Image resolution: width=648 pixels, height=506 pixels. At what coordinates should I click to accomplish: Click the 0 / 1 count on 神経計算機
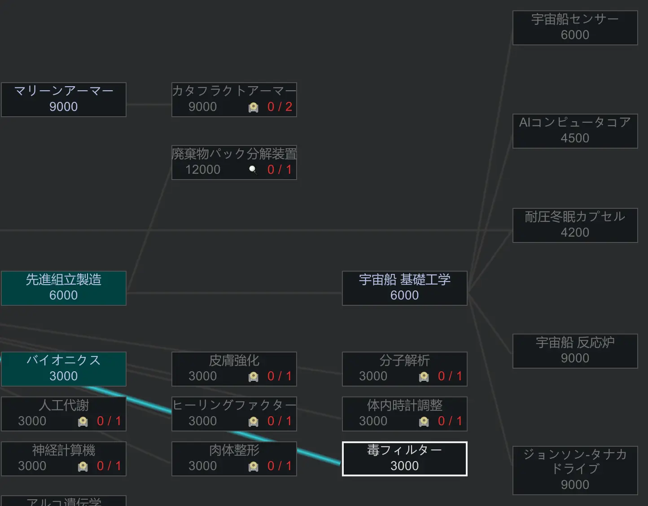(x=109, y=466)
